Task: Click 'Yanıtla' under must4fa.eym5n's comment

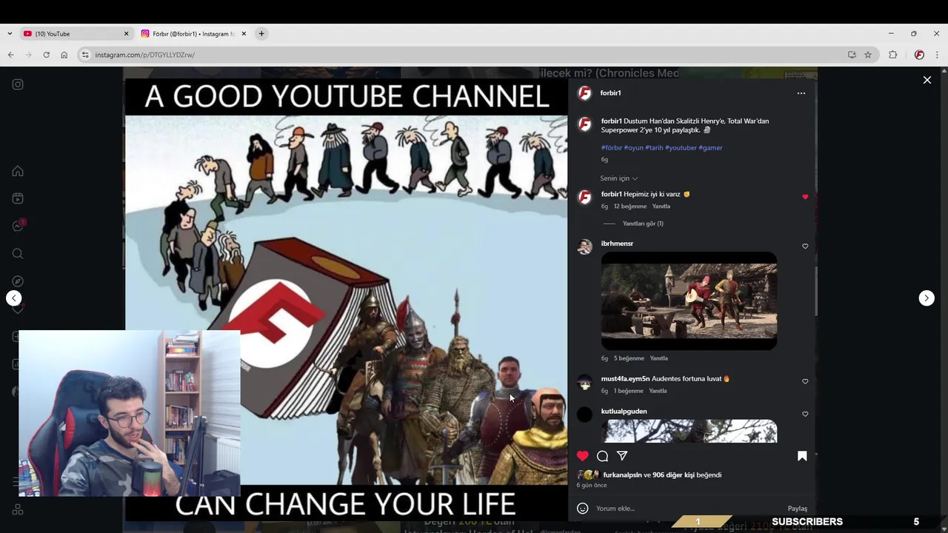Action: click(658, 391)
